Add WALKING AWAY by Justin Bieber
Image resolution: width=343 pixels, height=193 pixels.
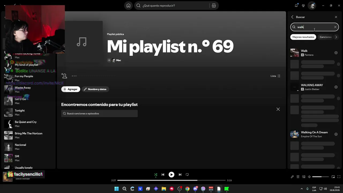tap(336, 87)
